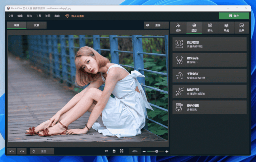This screenshot has height=162, width=256.
Task: Click the green 保存 Save button
Action: tap(234, 15)
